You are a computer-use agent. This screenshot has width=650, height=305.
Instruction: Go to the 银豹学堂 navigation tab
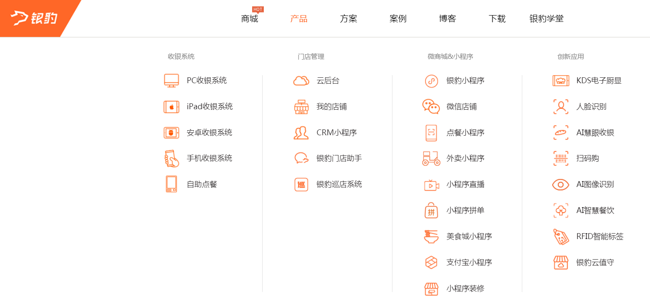(546, 19)
